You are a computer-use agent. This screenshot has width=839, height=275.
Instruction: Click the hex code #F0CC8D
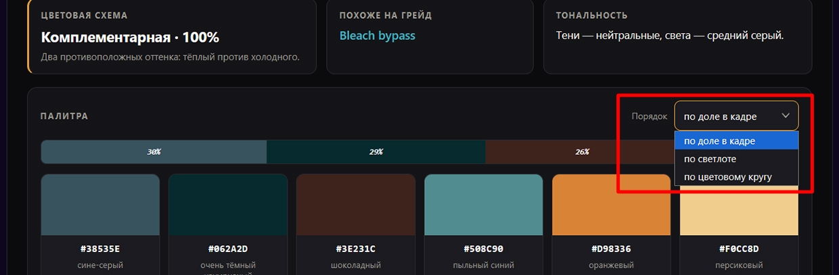tap(739, 249)
